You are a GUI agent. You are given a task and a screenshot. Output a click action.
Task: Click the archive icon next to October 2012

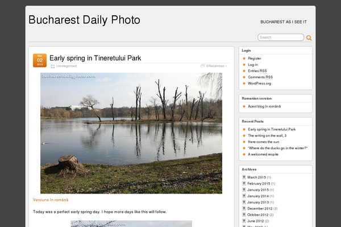244,215
